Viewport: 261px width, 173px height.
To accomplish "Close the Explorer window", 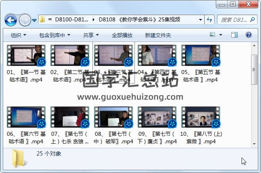I will coord(249,4).
